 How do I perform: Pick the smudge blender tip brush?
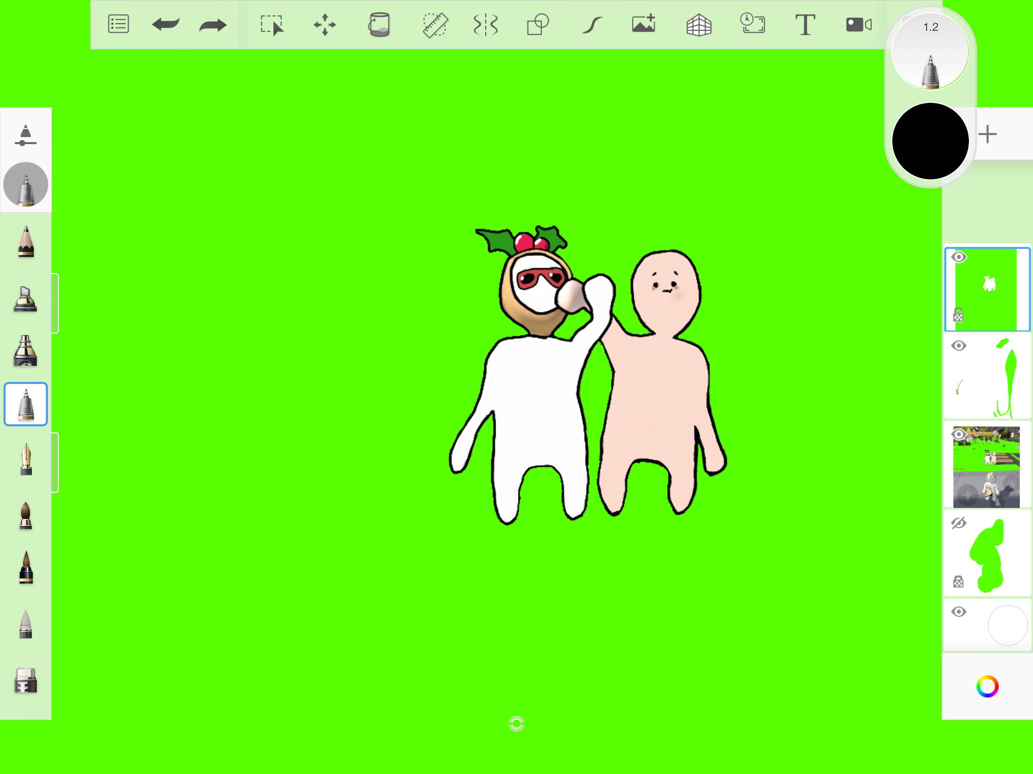(x=26, y=624)
